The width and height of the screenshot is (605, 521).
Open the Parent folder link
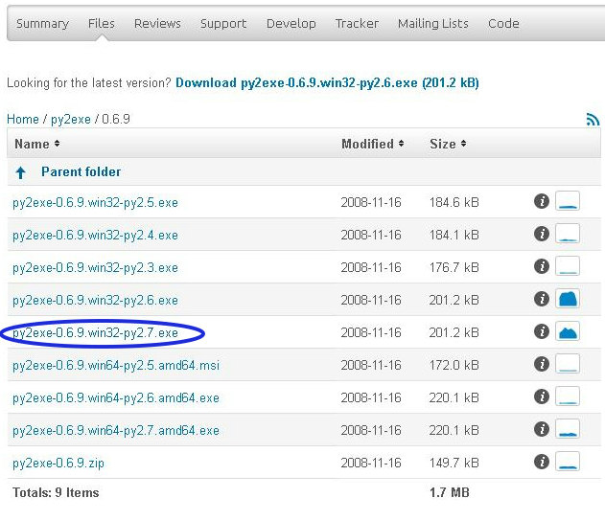click(81, 171)
